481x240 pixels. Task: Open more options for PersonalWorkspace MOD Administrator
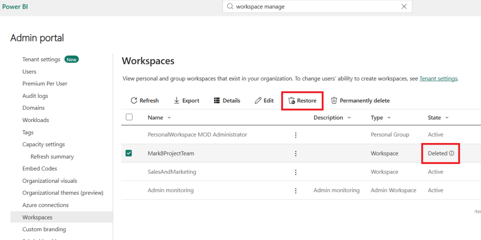coord(295,135)
